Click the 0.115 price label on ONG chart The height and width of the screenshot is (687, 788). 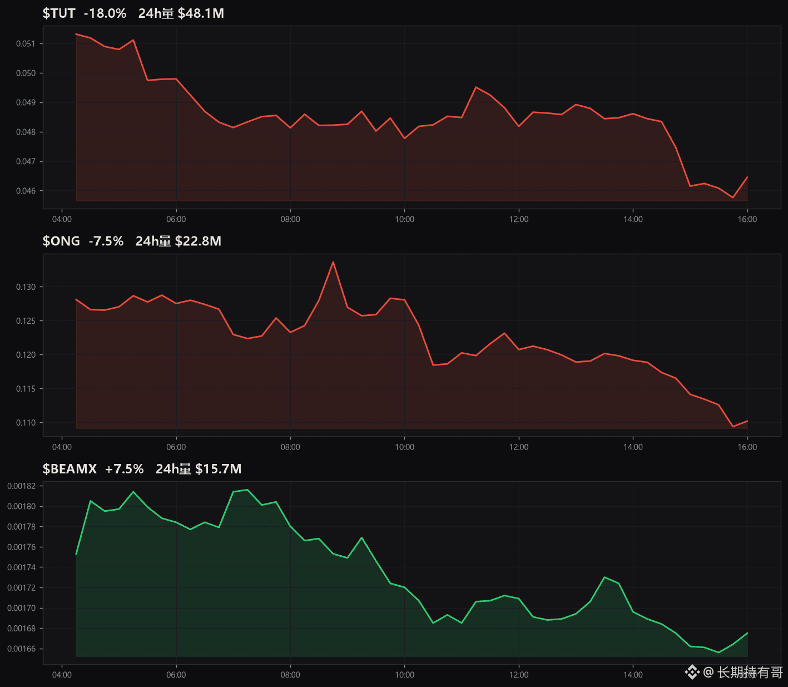click(26, 389)
